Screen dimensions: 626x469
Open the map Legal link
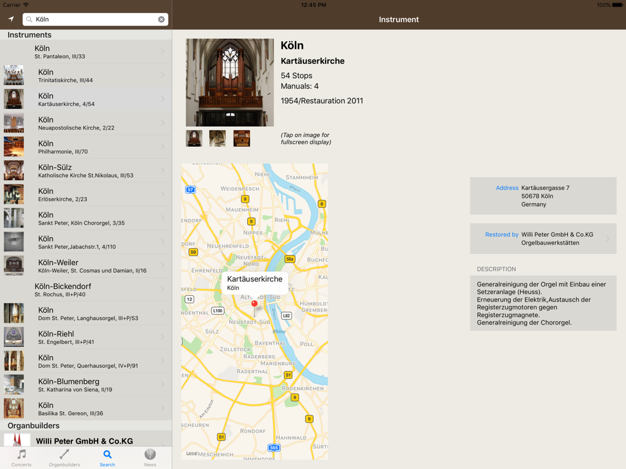tap(192, 453)
